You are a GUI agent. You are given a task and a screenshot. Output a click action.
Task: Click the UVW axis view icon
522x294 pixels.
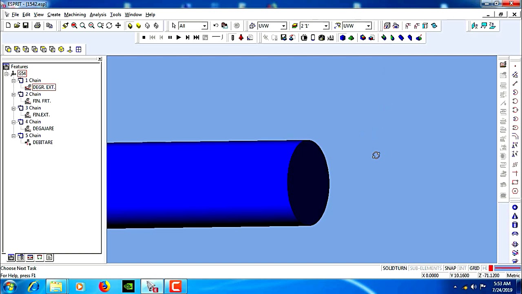pyautogui.click(x=70, y=49)
